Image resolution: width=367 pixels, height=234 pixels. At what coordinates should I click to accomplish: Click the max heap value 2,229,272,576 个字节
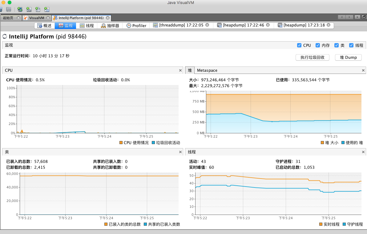coord(222,86)
